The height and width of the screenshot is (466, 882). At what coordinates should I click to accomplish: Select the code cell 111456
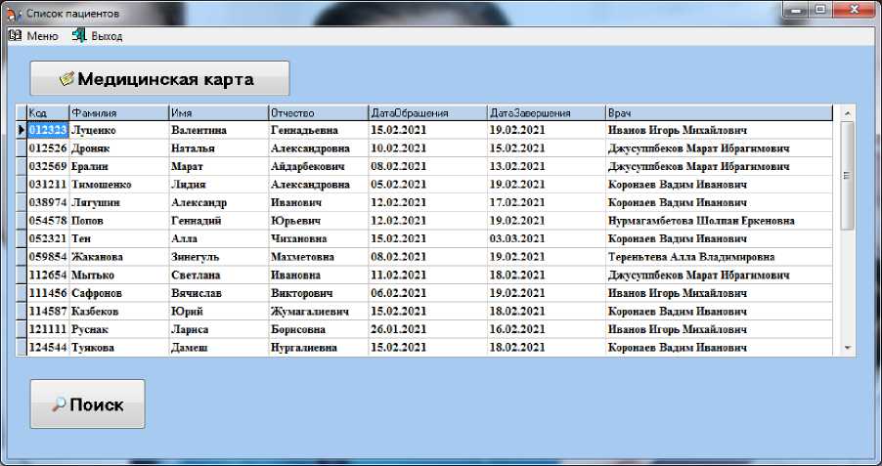pos(48,293)
